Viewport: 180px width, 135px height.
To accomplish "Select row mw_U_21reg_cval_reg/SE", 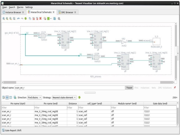I will pyautogui.click(x=89, y=119).
